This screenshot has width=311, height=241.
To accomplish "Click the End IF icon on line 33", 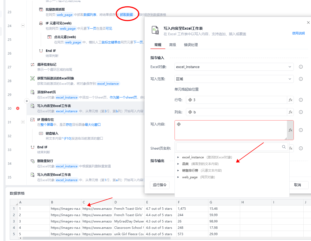I will pos(33,147).
